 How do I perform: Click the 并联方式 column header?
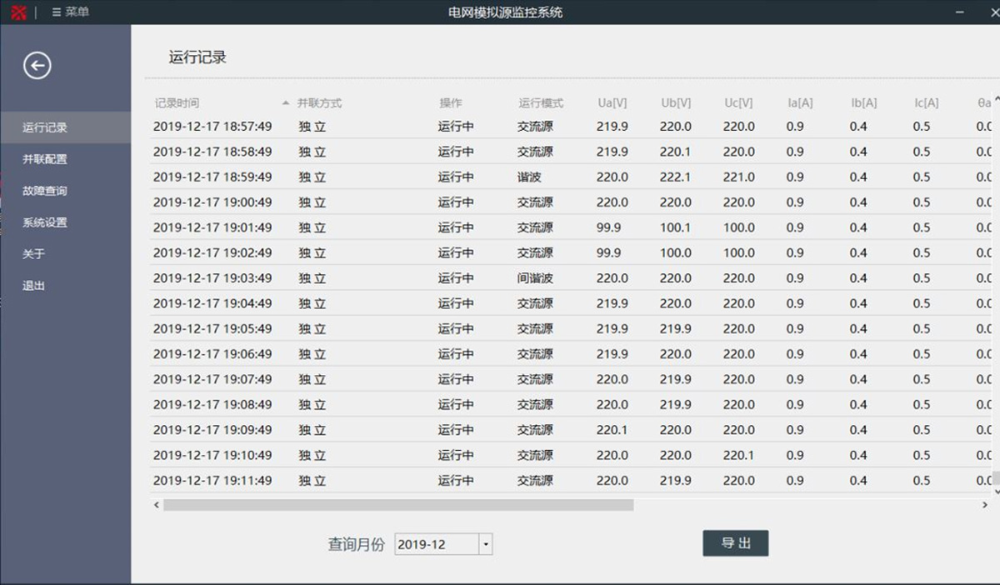coord(319,103)
